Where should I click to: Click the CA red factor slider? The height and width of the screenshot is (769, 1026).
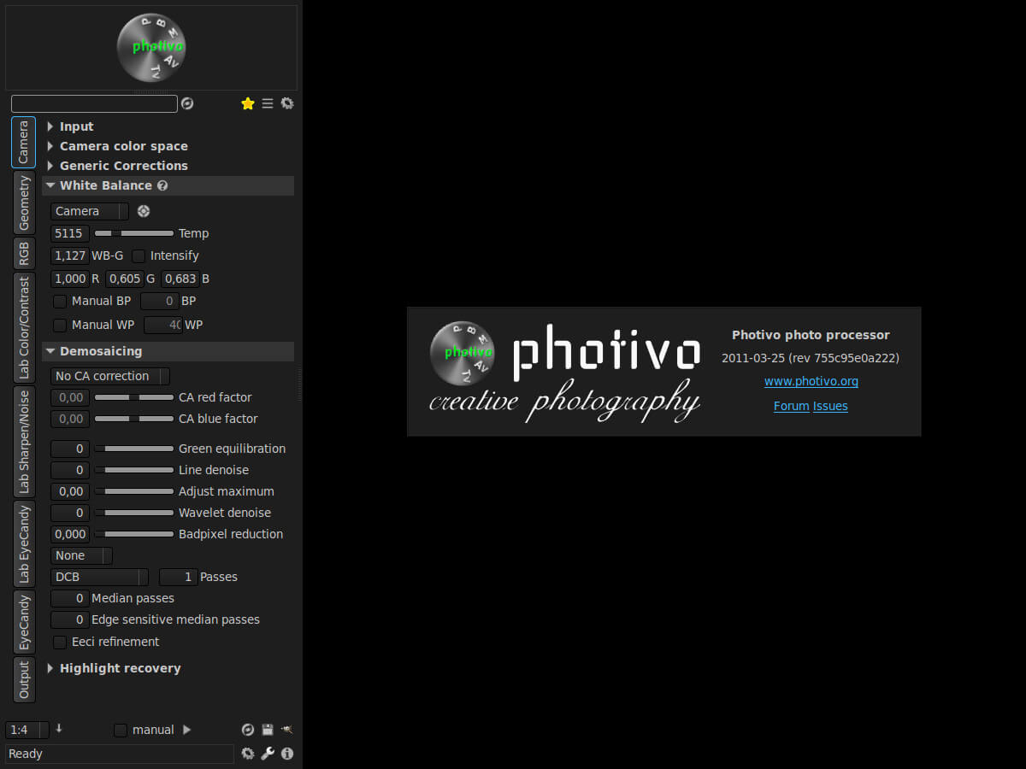point(134,397)
